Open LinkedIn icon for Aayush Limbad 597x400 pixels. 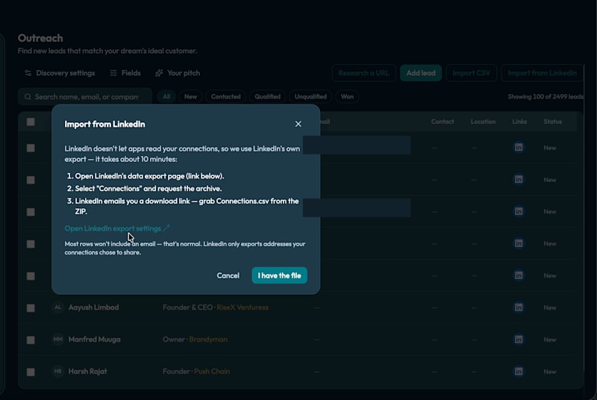tap(519, 307)
